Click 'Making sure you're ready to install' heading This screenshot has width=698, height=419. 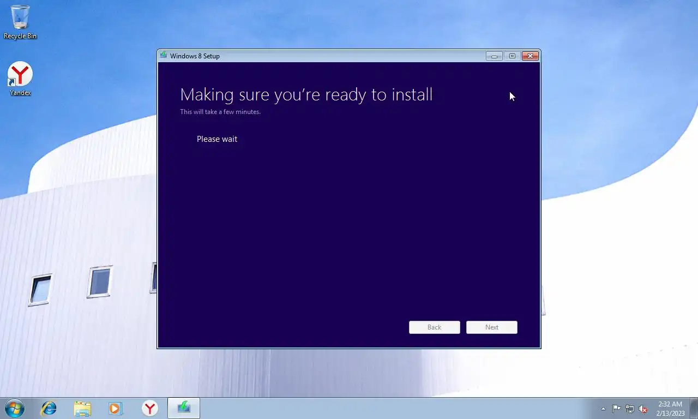[306, 94]
